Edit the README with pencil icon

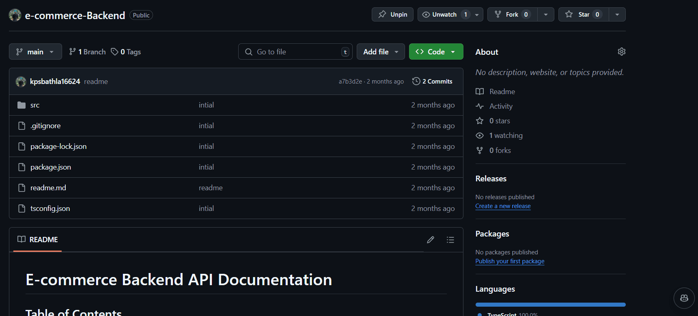click(431, 240)
